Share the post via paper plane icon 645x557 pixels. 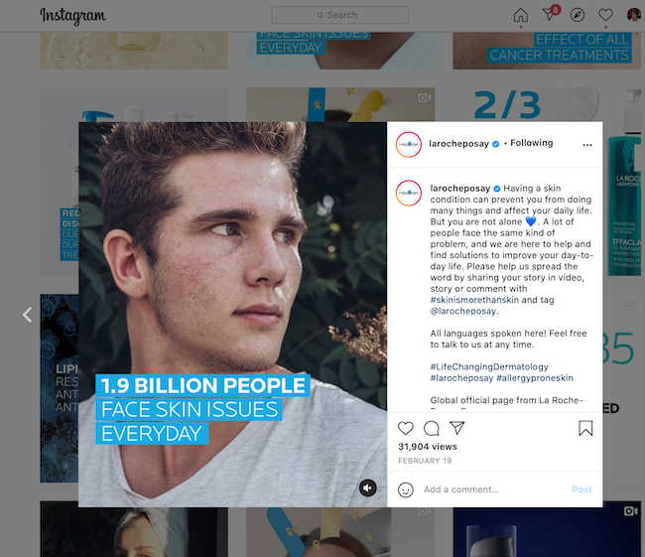pyautogui.click(x=457, y=428)
